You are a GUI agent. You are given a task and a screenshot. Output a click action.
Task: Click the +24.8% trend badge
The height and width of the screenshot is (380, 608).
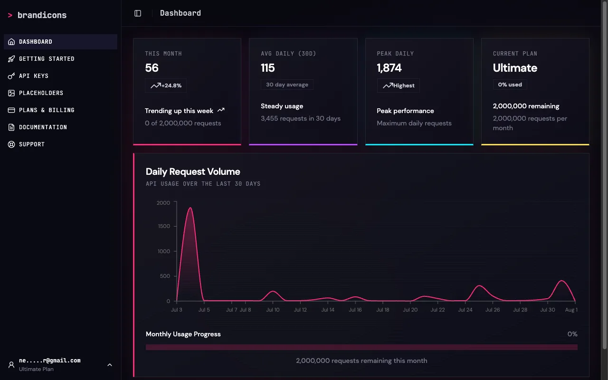pos(166,85)
